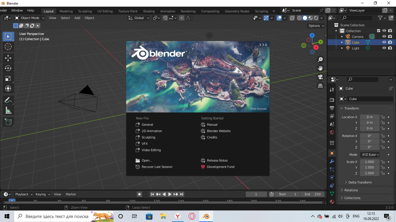Click the Scale X value field
Screen dimensions: 396x222
point(370,162)
